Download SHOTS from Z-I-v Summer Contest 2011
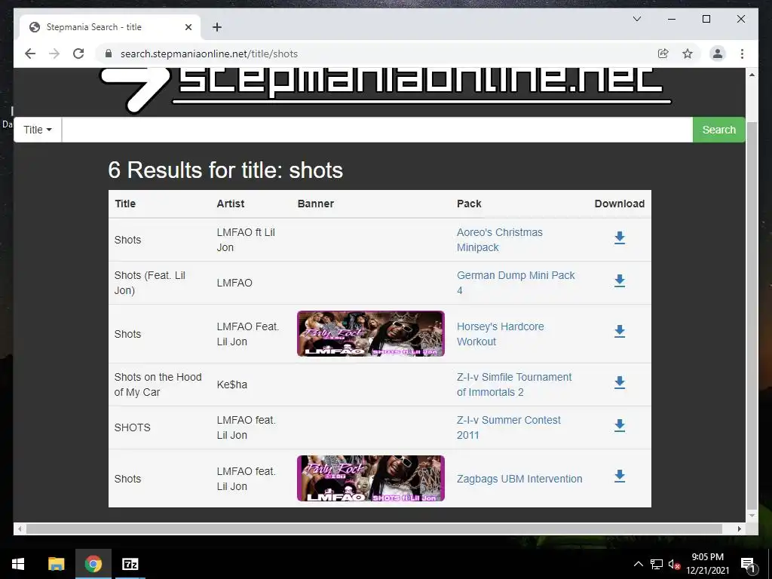 (620, 425)
